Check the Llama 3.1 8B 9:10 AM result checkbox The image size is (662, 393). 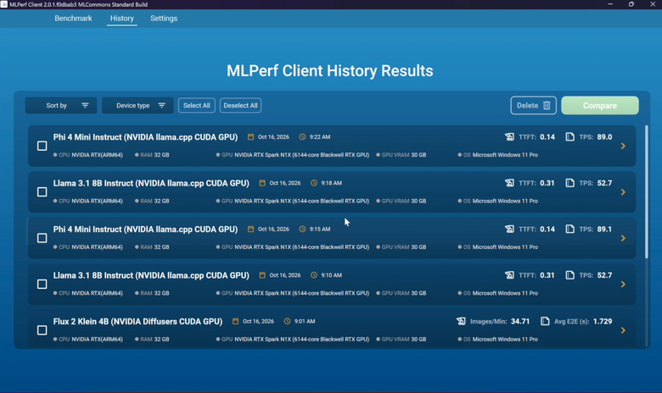[x=42, y=285]
